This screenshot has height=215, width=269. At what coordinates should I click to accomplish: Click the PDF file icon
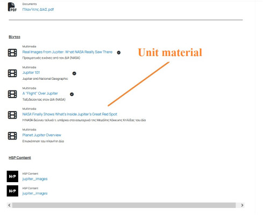click(x=12, y=7)
